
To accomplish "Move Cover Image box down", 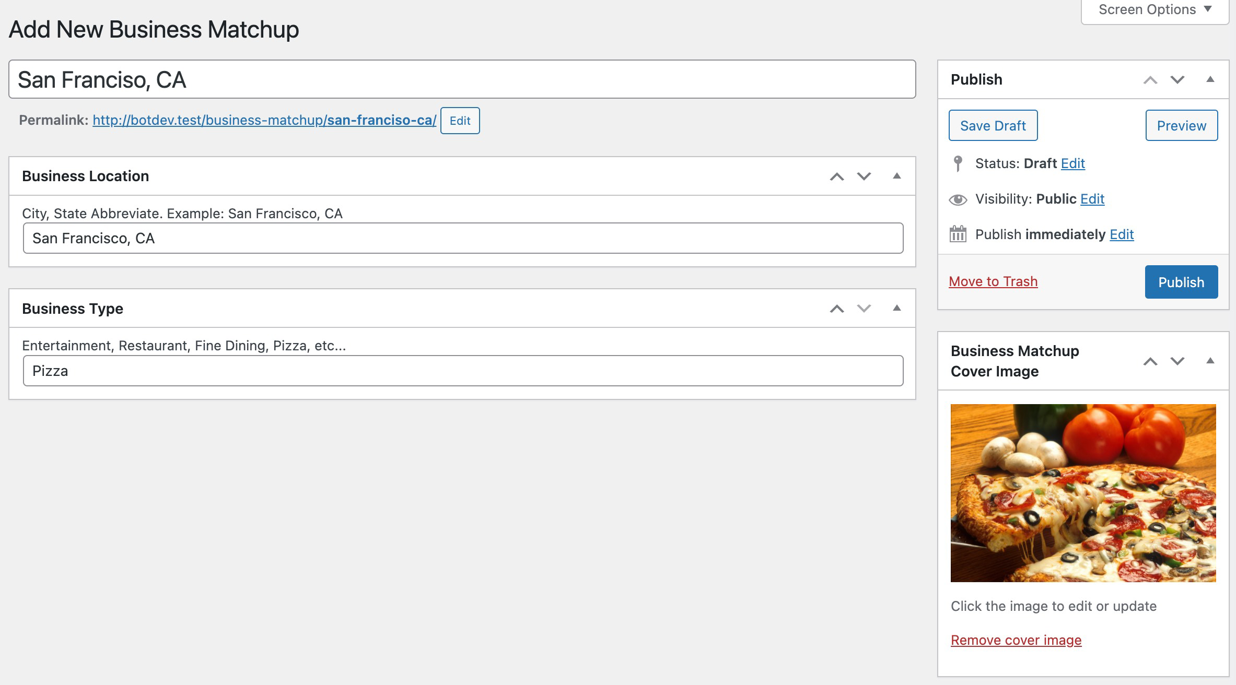I will pyautogui.click(x=1177, y=361).
